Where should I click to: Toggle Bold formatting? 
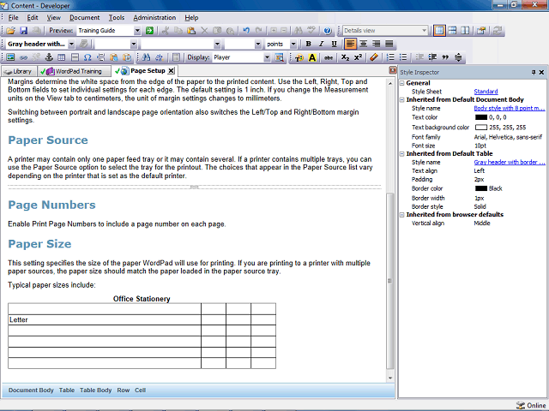coord(308,44)
